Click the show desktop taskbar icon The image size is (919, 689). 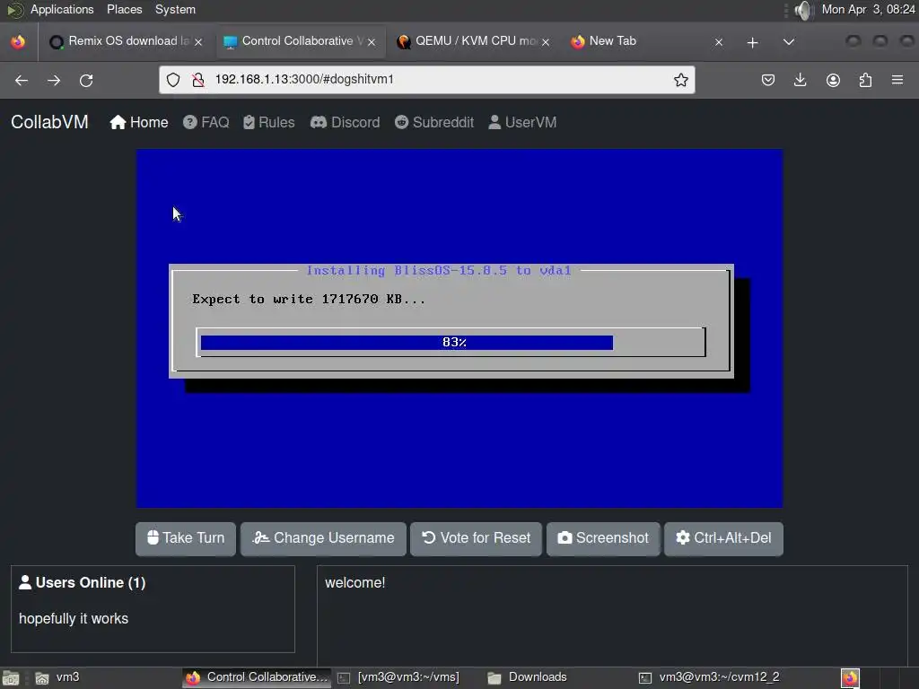coord(11,678)
